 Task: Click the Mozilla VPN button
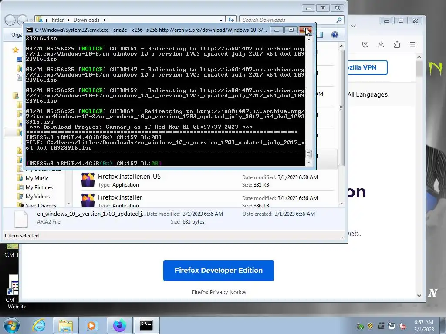[368, 67]
